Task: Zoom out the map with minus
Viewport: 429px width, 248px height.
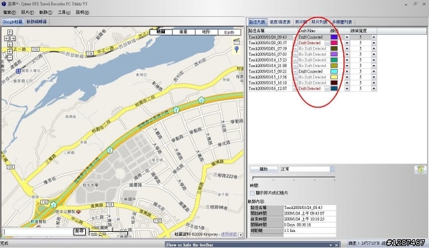Action: 9,58
